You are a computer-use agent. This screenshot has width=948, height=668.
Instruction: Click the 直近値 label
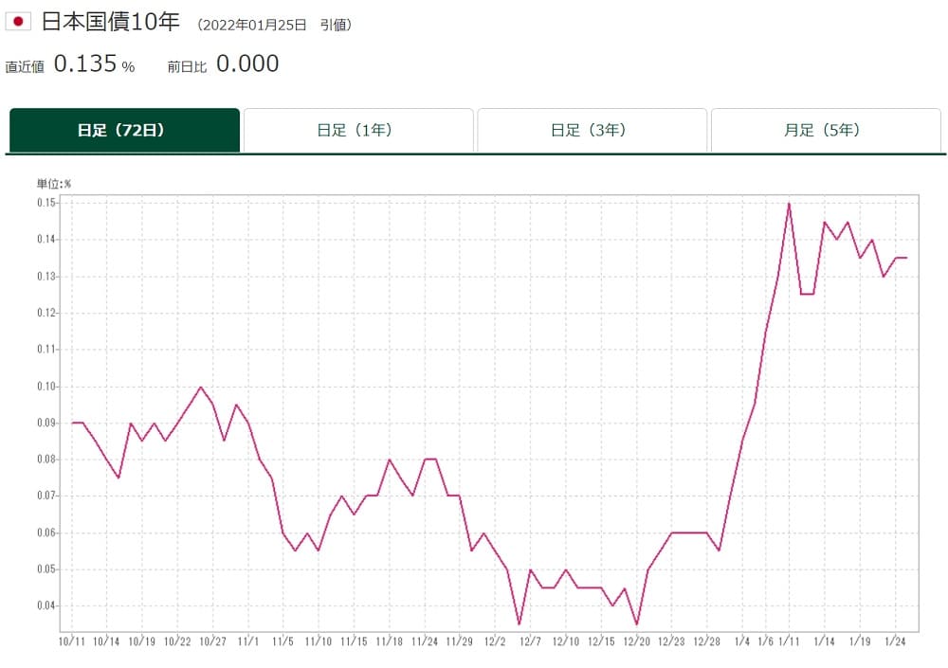(x=25, y=66)
